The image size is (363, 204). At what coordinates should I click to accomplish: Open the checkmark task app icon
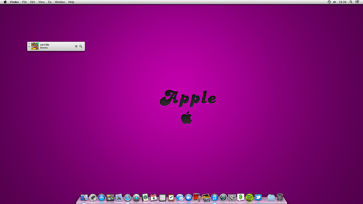(x=171, y=198)
